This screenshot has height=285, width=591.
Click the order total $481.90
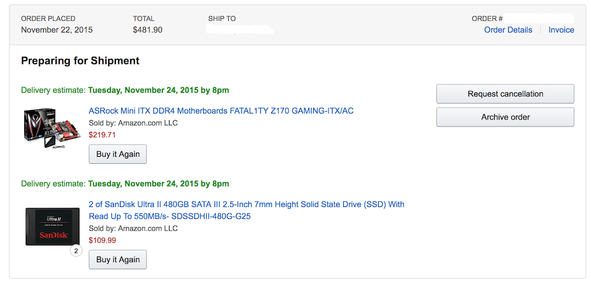coord(148,30)
